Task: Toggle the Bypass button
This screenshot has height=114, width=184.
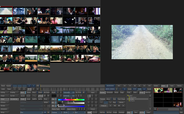Action: (9, 86)
